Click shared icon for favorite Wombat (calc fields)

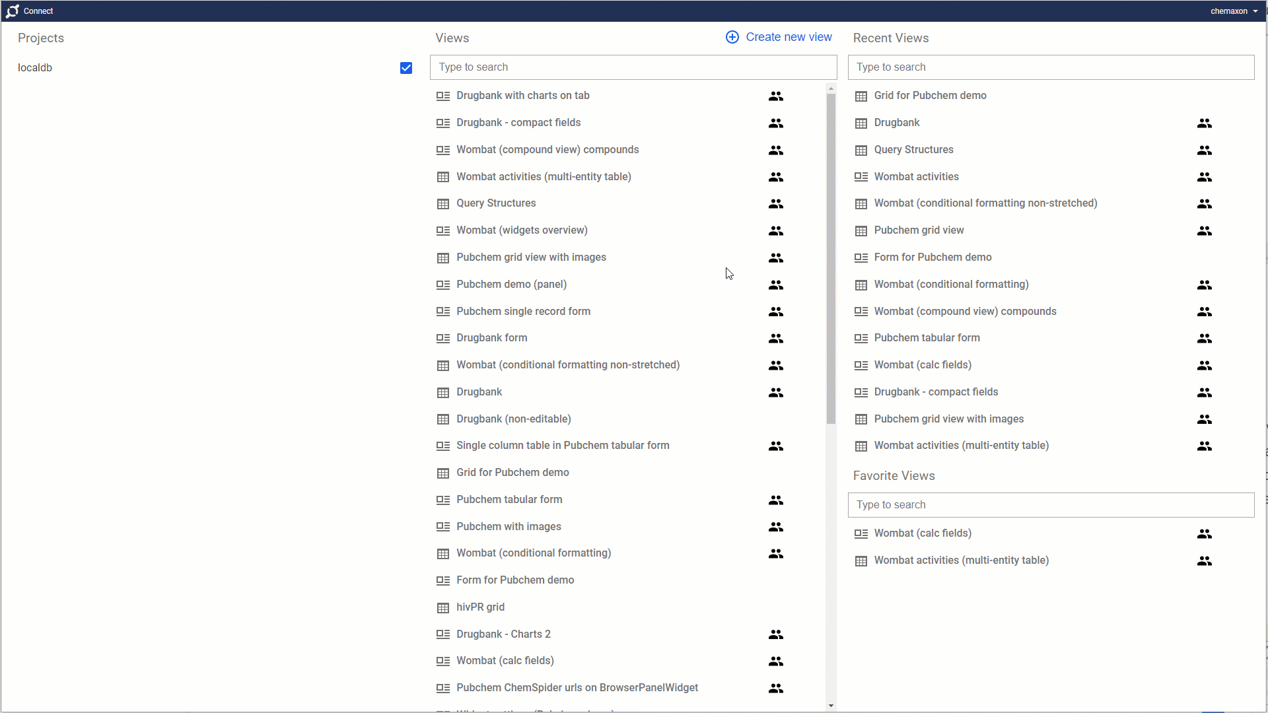pos(1204,534)
